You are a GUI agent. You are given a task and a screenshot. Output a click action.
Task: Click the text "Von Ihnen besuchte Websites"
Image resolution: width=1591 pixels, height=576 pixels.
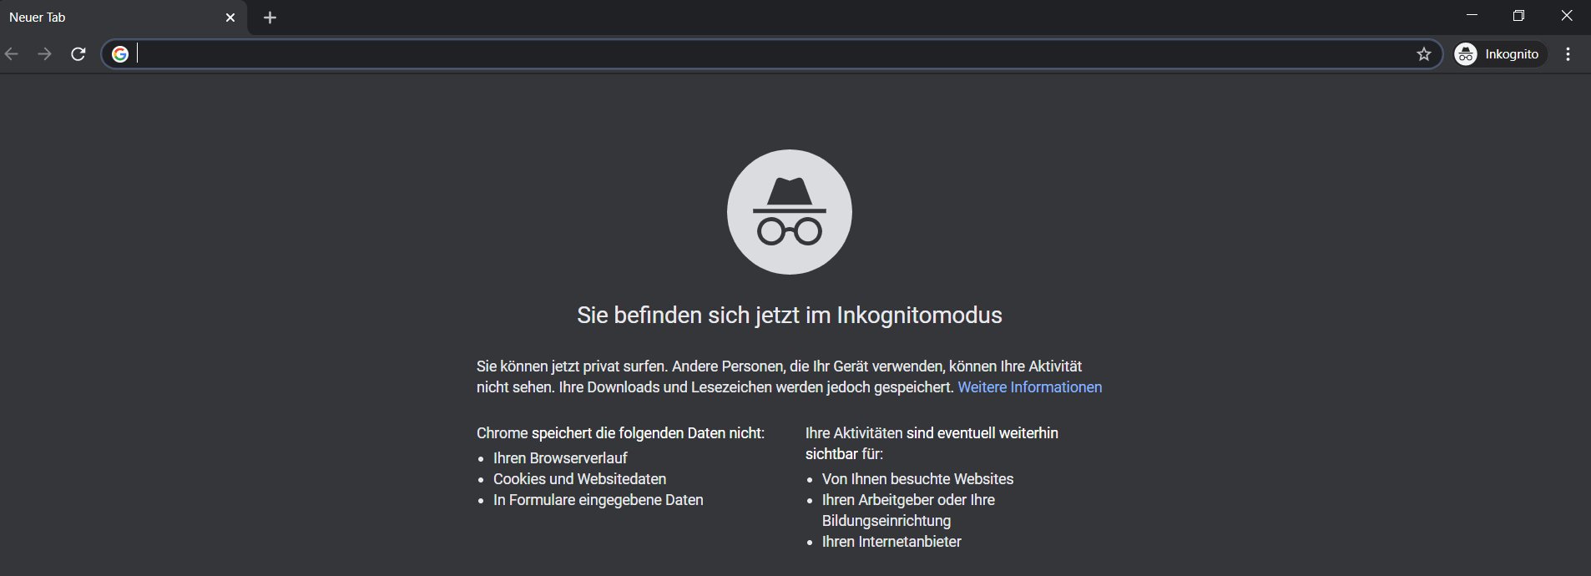click(917, 479)
